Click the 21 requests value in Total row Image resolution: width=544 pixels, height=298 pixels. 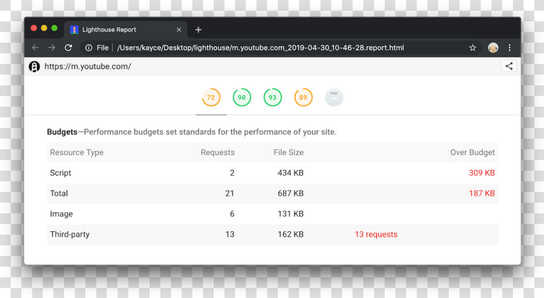point(230,193)
